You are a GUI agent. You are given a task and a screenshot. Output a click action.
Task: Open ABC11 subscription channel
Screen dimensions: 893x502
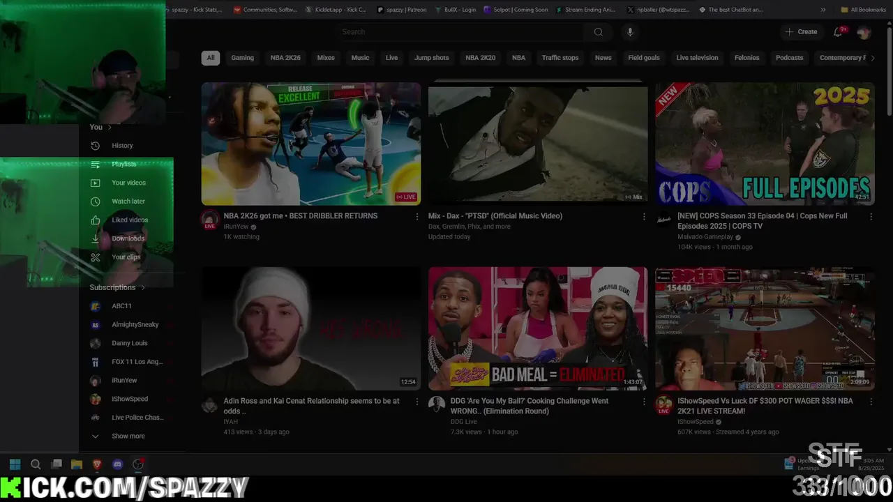tap(121, 306)
